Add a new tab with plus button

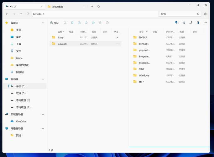click(92, 6)
